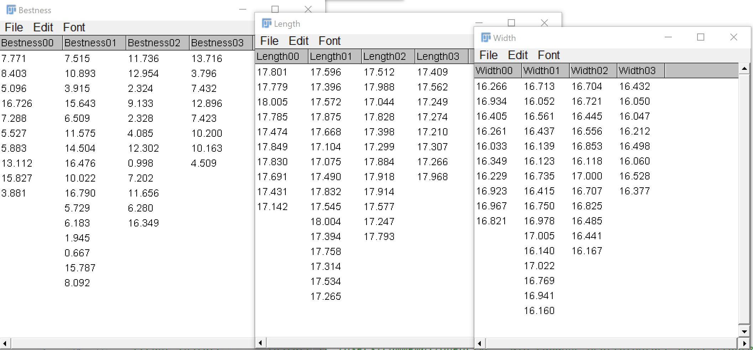This screenshot has width=753, height=350.
Task: Open Font menu in Width window
Action: [x=548, y=55]
